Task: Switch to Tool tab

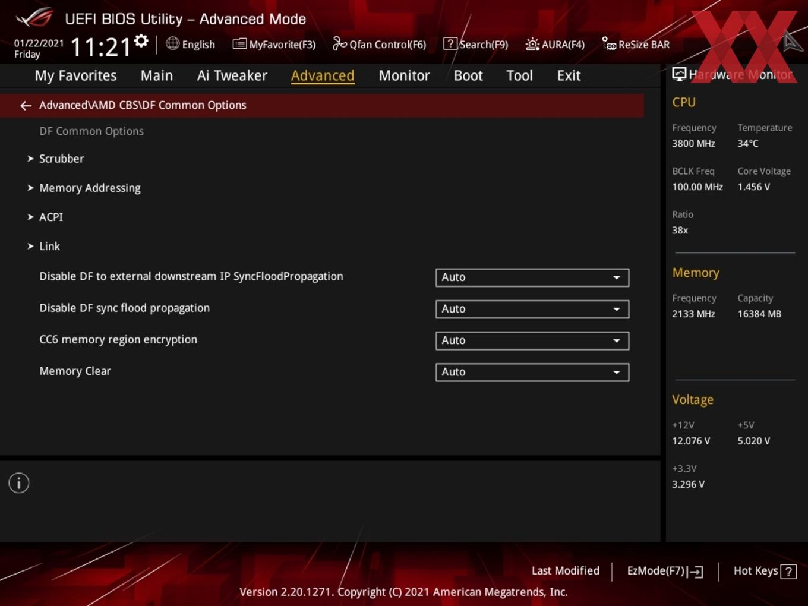Action: [x=519, y=75]
